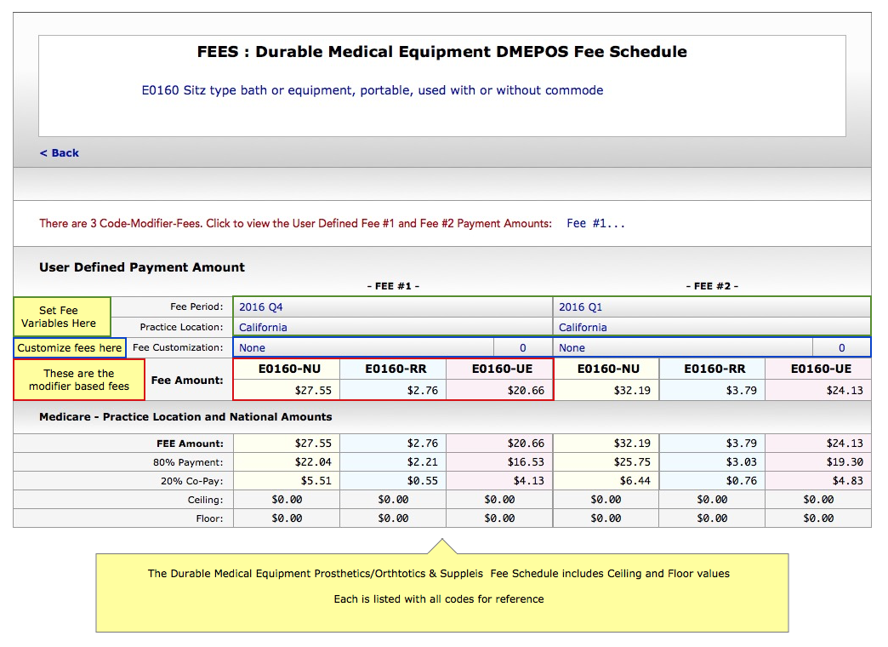Change Fee #2 California practice location

(x=583, y=328)
